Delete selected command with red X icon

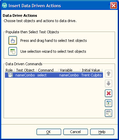pyautogui.click(x=109, y=94)
